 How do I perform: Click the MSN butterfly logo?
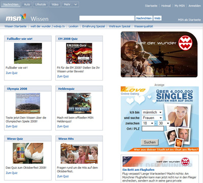click(x=16, y=17)
